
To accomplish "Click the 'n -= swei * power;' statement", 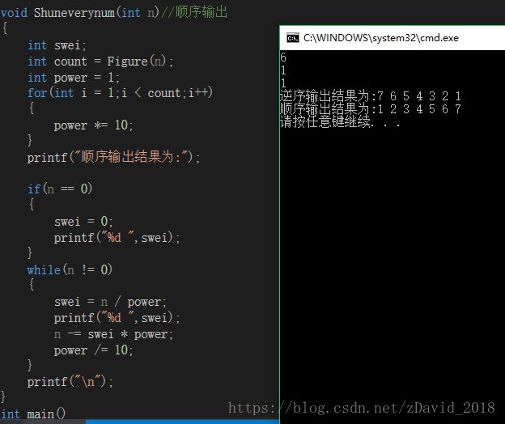I will (x=113, y=334).
